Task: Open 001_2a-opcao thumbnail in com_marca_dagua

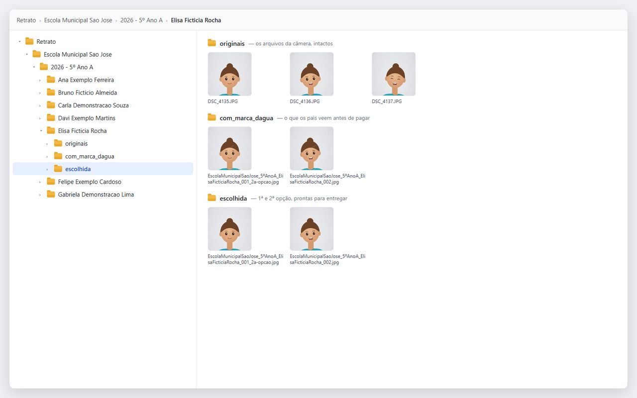Action: tap(229, 148)
